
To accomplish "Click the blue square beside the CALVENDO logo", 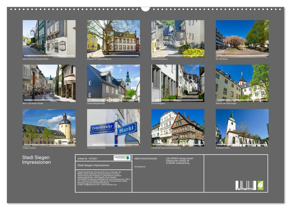I will tap(128, 157).
